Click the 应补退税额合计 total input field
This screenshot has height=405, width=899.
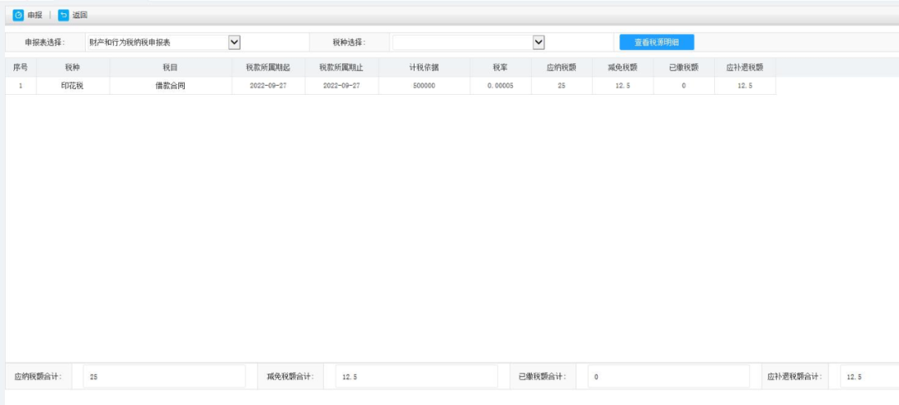tap(869, 377)
